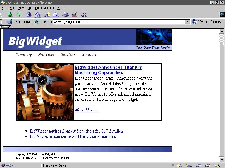Image resolution: width=225 pixels, height=168 pixels.
Task: Click the BigWidget banner logo
Action: (35, 41)
